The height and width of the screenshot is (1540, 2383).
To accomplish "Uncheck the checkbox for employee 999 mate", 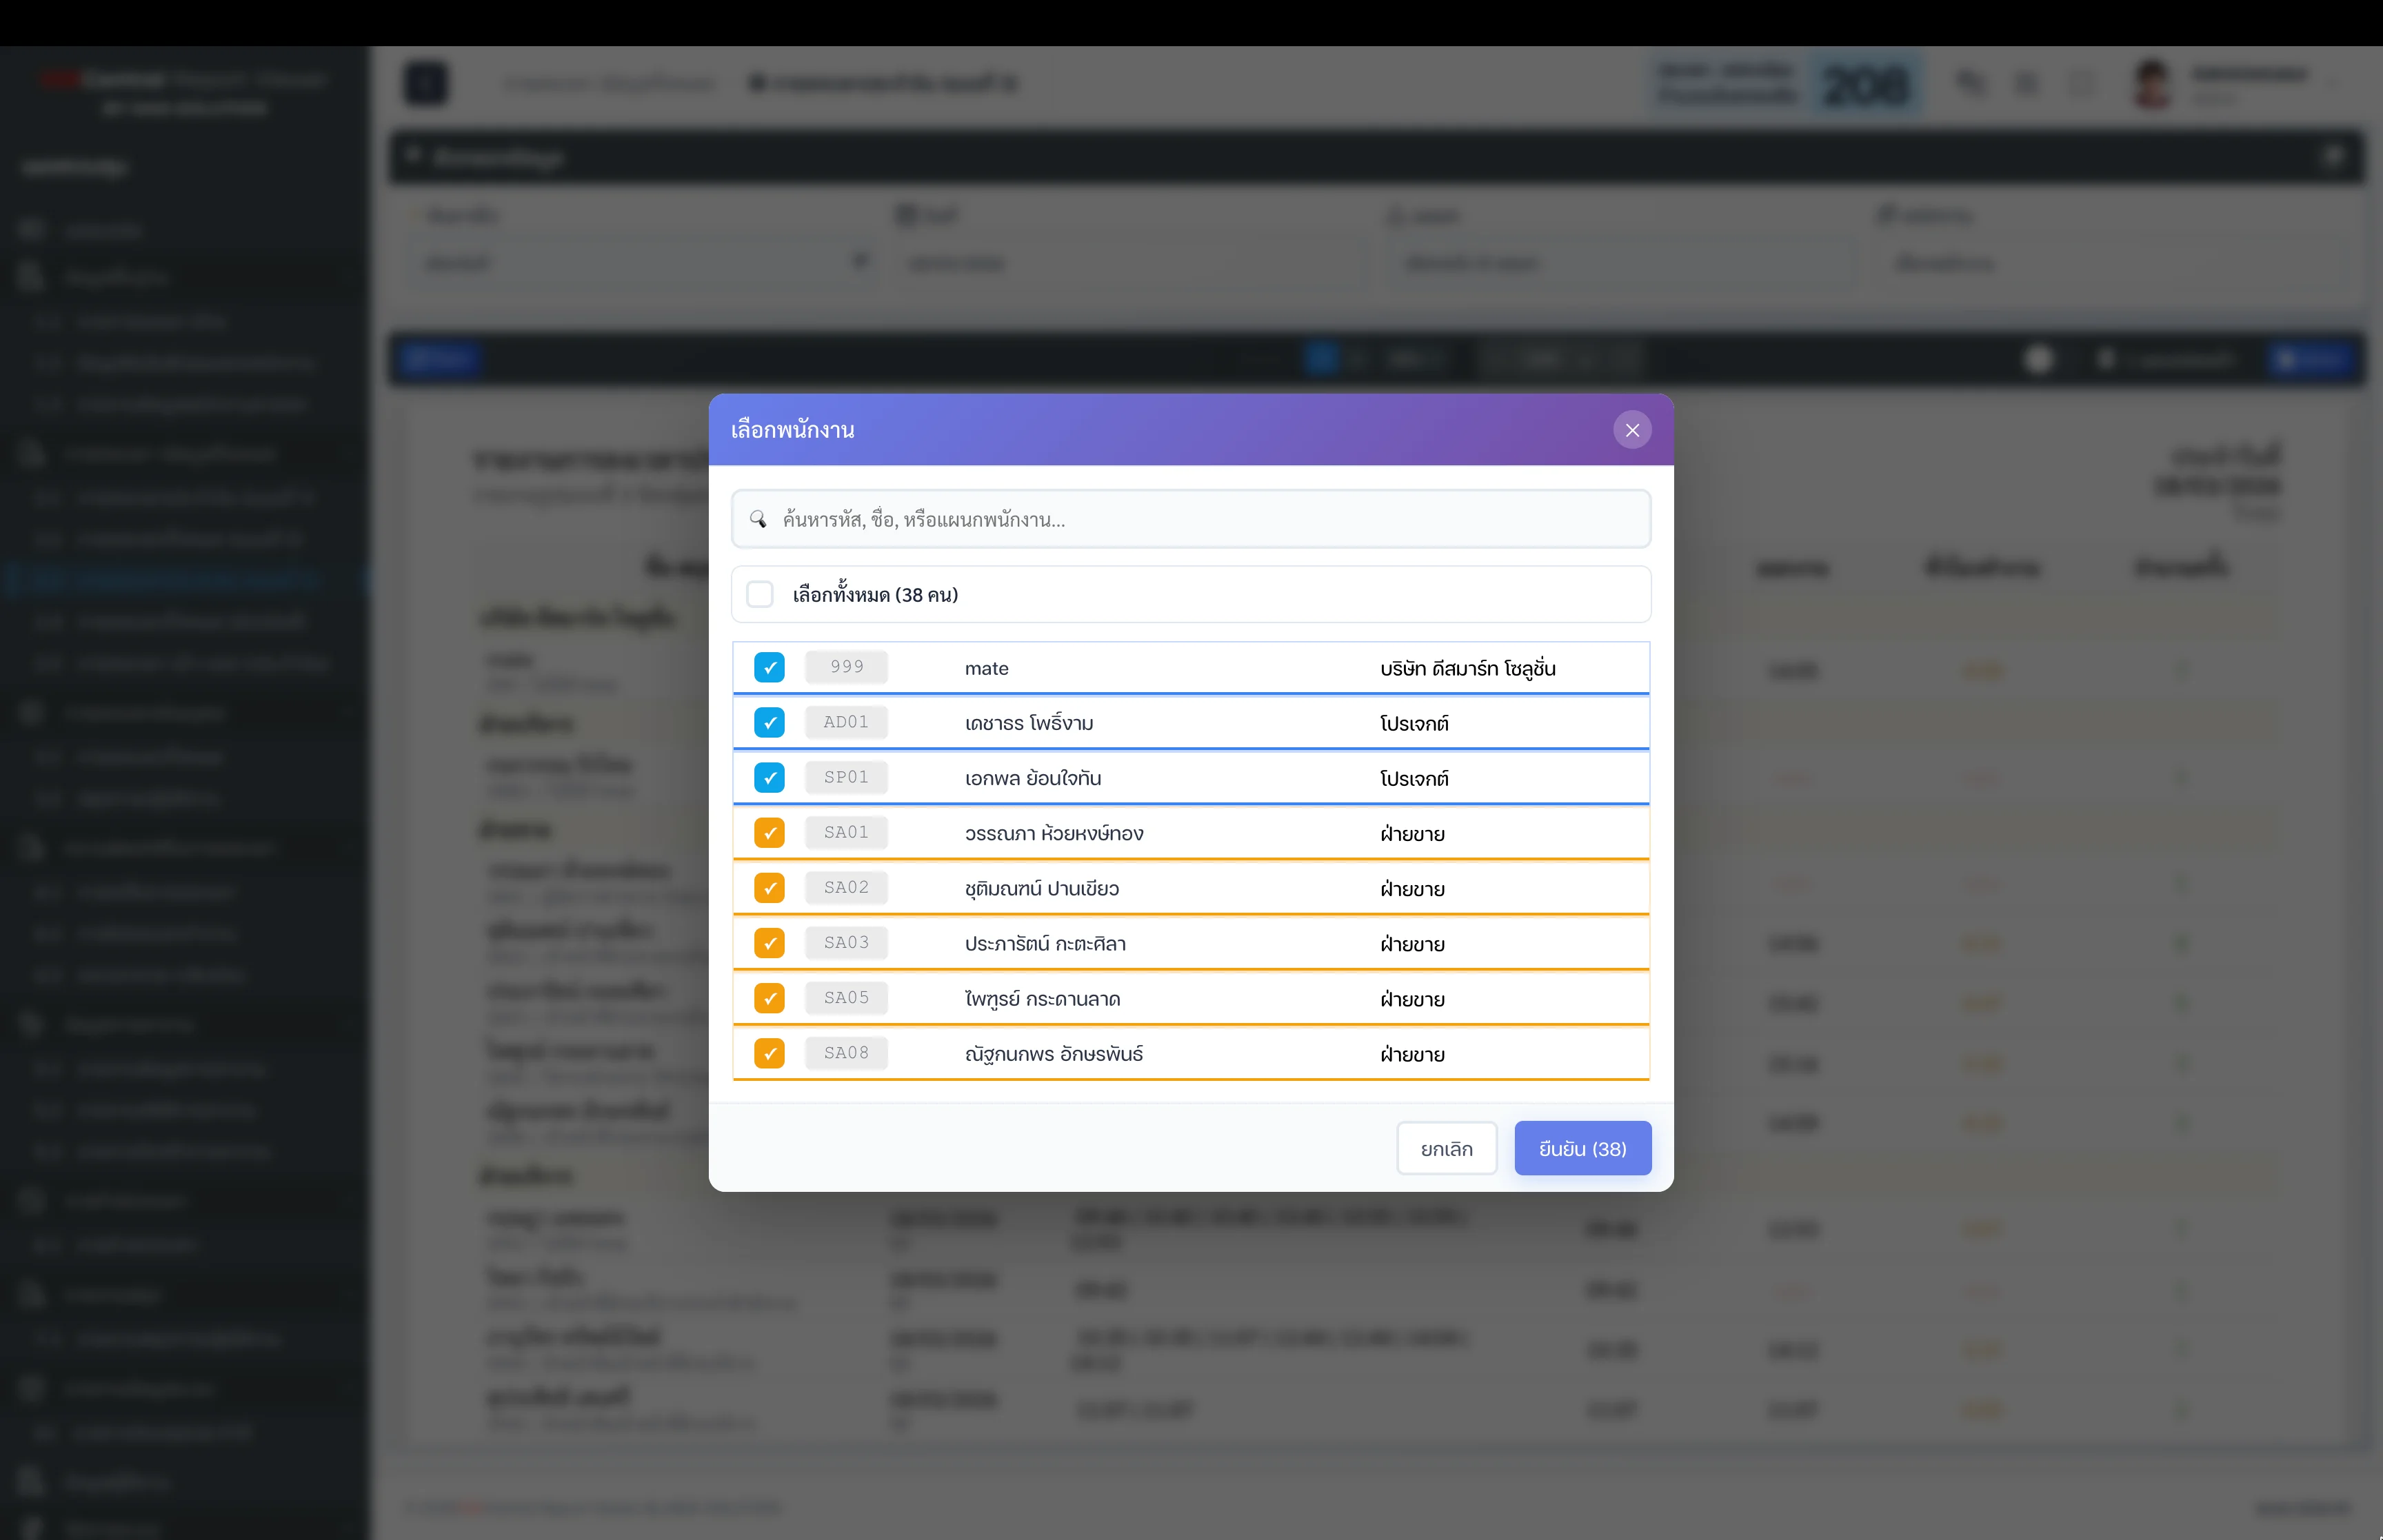I will coord(769,668).
